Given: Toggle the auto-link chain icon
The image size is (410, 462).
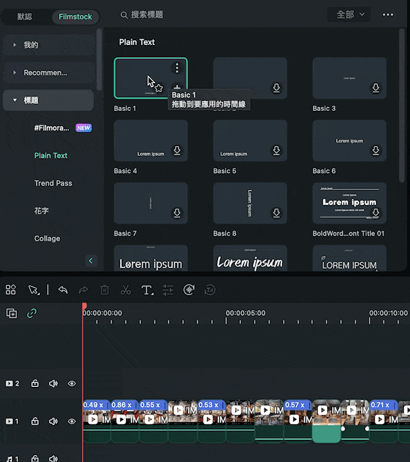Looking at the screenshot, I should pos(32,313).
